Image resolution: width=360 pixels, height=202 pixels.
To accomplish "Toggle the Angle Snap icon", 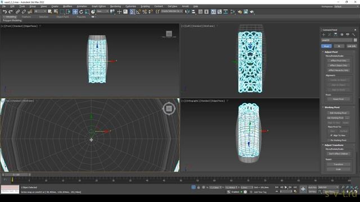I will [x=138, y=12].
